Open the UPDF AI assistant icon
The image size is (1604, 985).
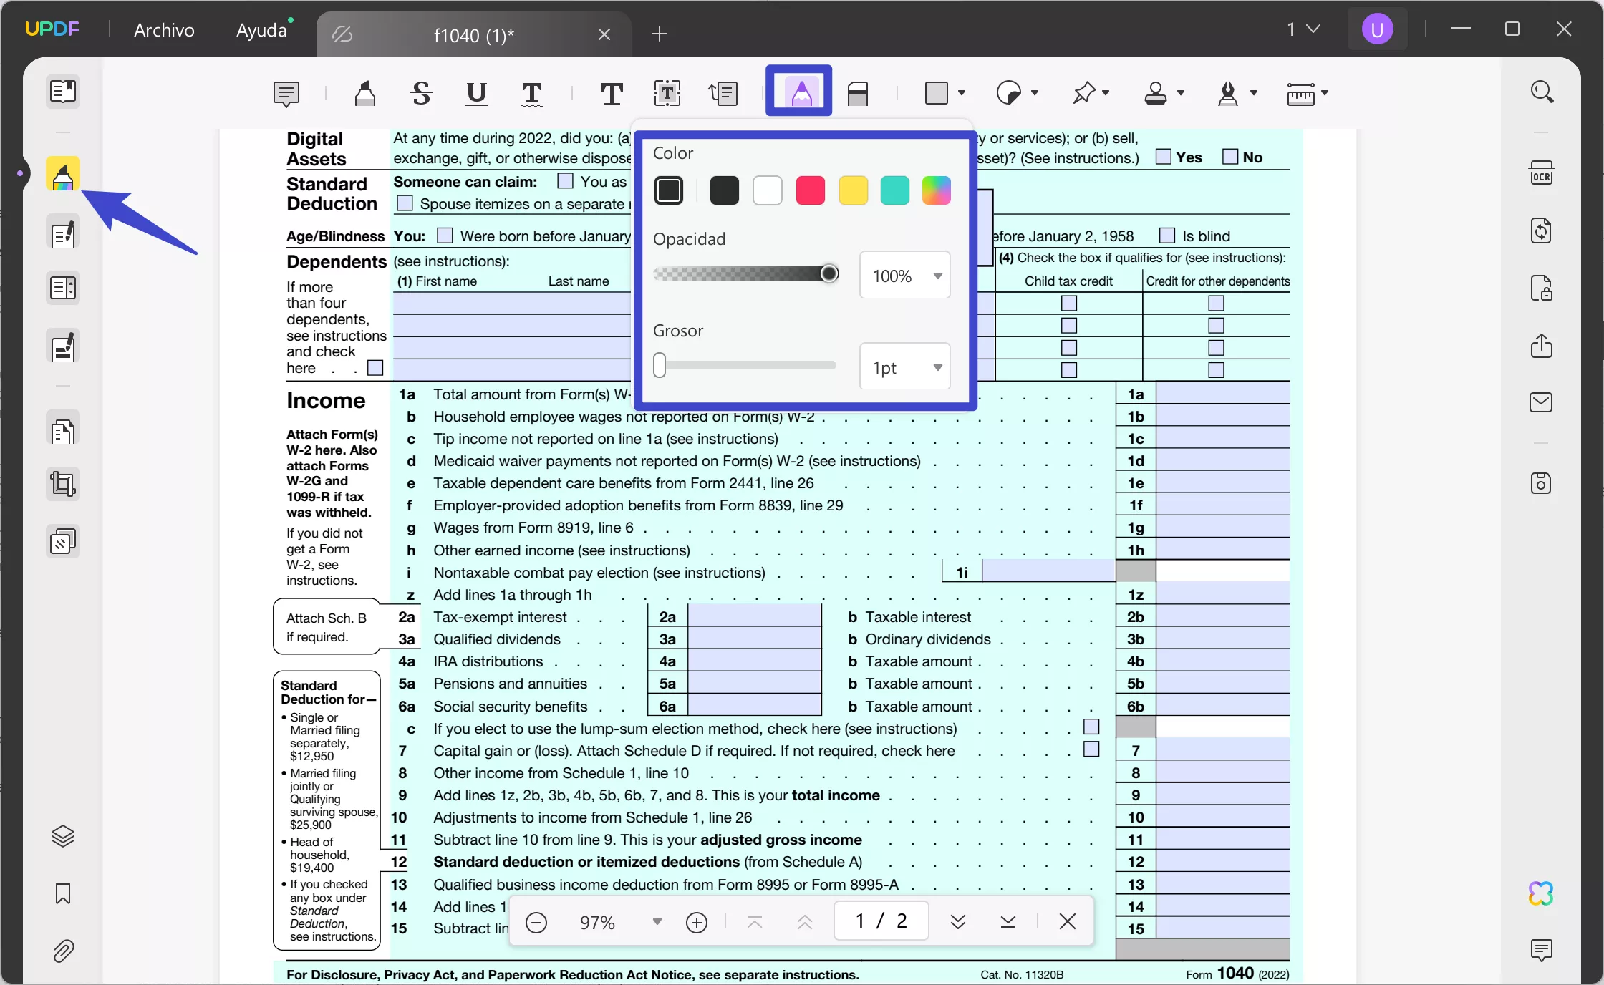pos(1541,893)
